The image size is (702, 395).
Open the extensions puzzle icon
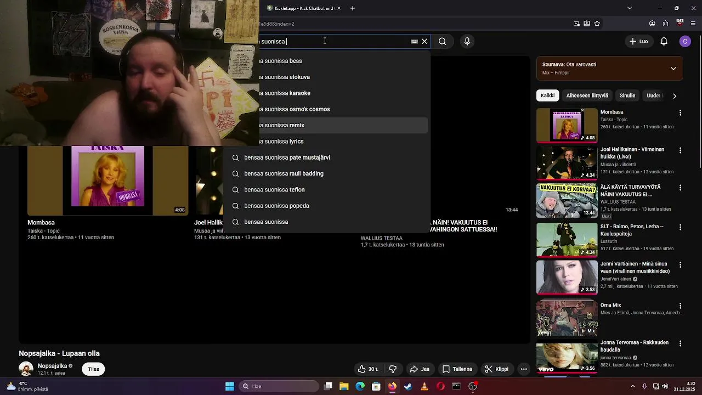pos(666,24)
